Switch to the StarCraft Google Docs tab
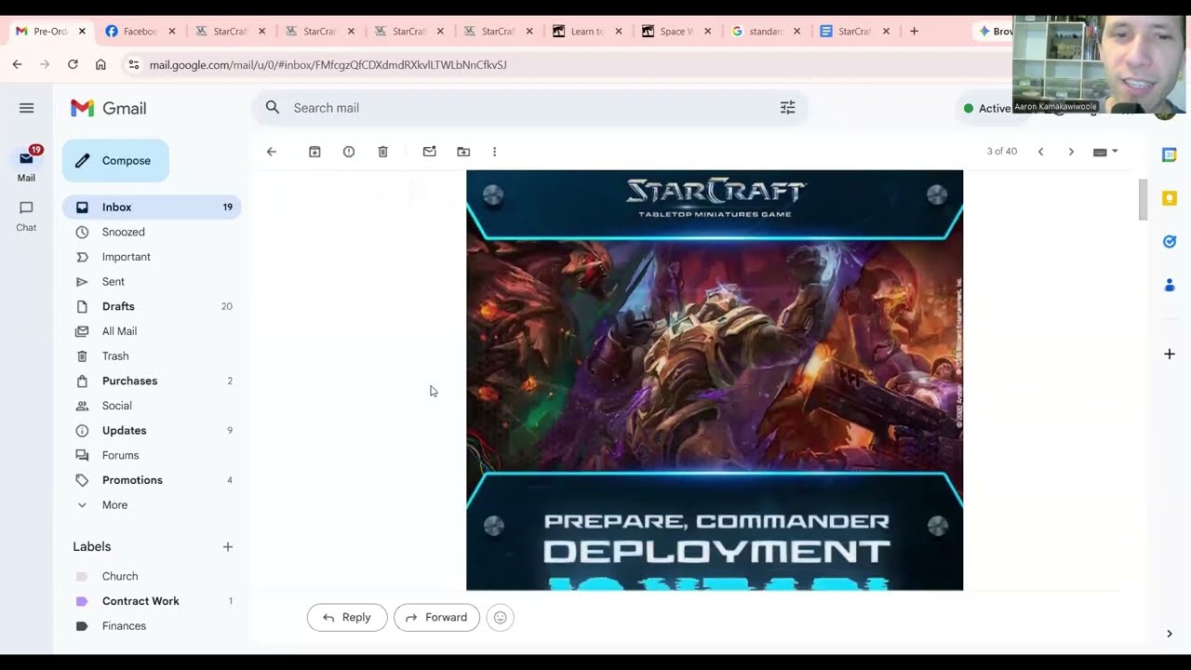 pos(855,31)
